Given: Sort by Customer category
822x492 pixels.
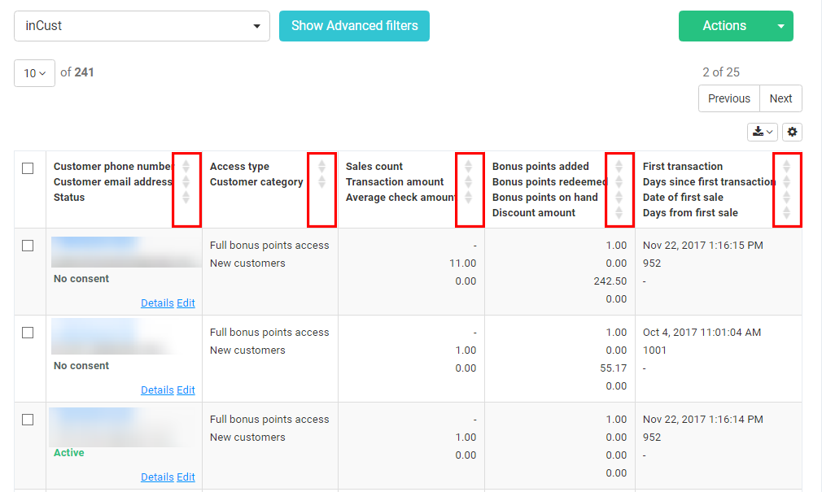Looking at the screenshot, I should pos(321,182).
